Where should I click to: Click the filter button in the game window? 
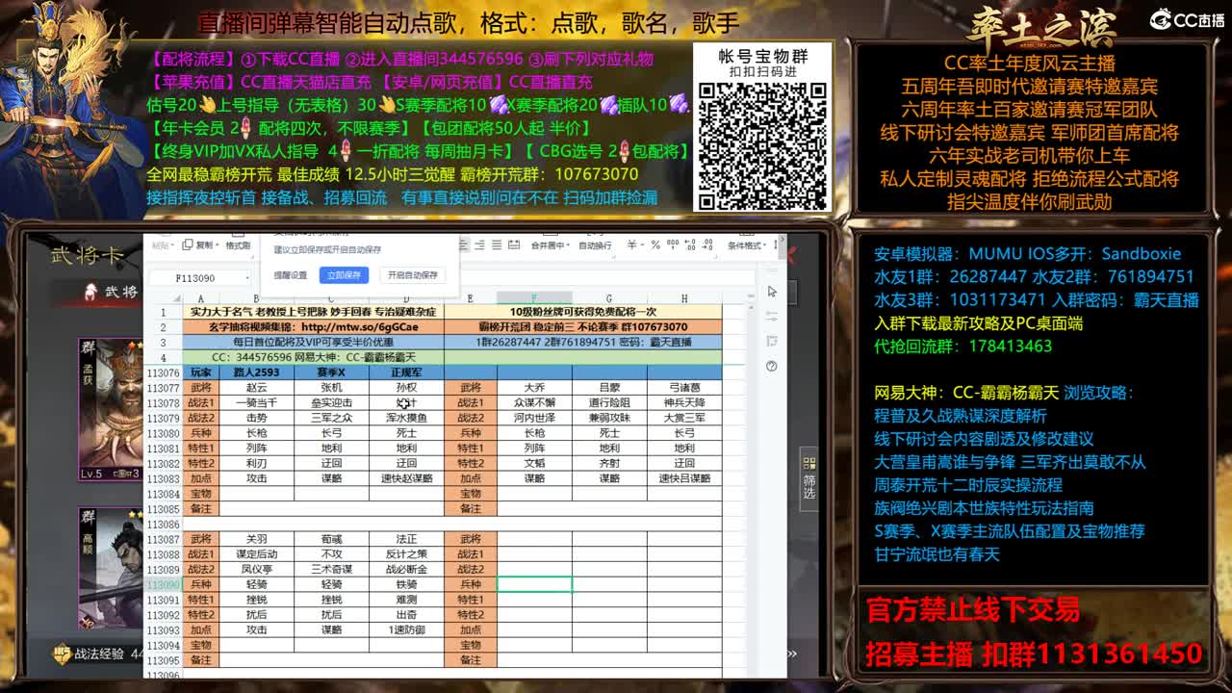pyautogui.click(x=809, y=478)
